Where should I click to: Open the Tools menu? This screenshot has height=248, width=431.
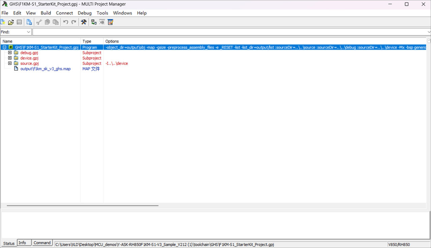point(102,13)
